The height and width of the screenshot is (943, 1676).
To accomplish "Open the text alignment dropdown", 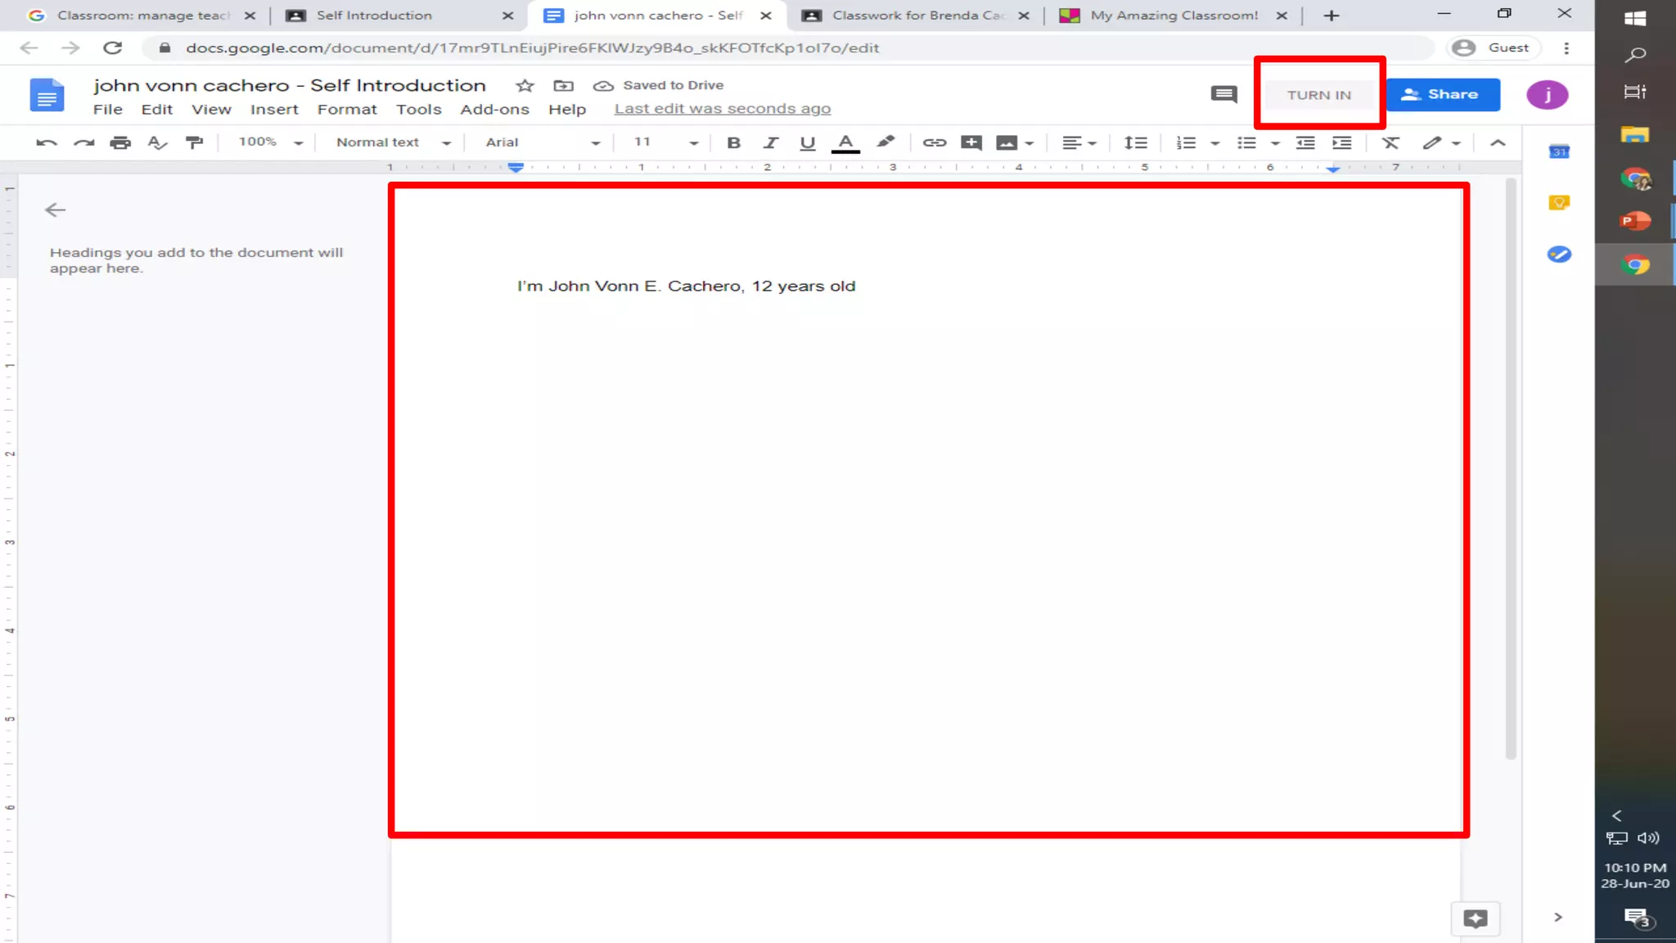I will (x=1079, y=142).
